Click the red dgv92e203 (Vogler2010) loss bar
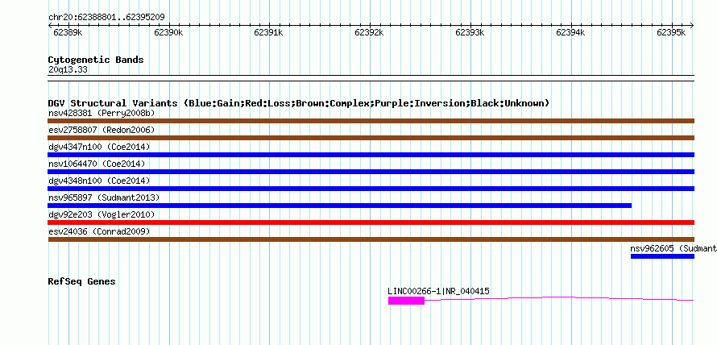This screenshot has height=345, width=717. click(x=371, y=222)
